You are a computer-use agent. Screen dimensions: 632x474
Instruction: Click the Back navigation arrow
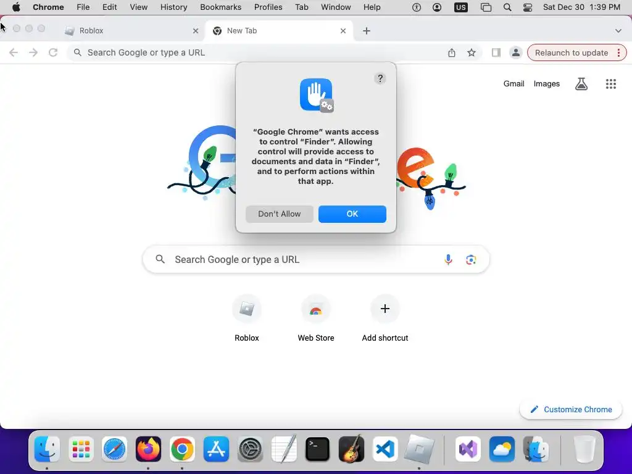[x=14, y=52]
